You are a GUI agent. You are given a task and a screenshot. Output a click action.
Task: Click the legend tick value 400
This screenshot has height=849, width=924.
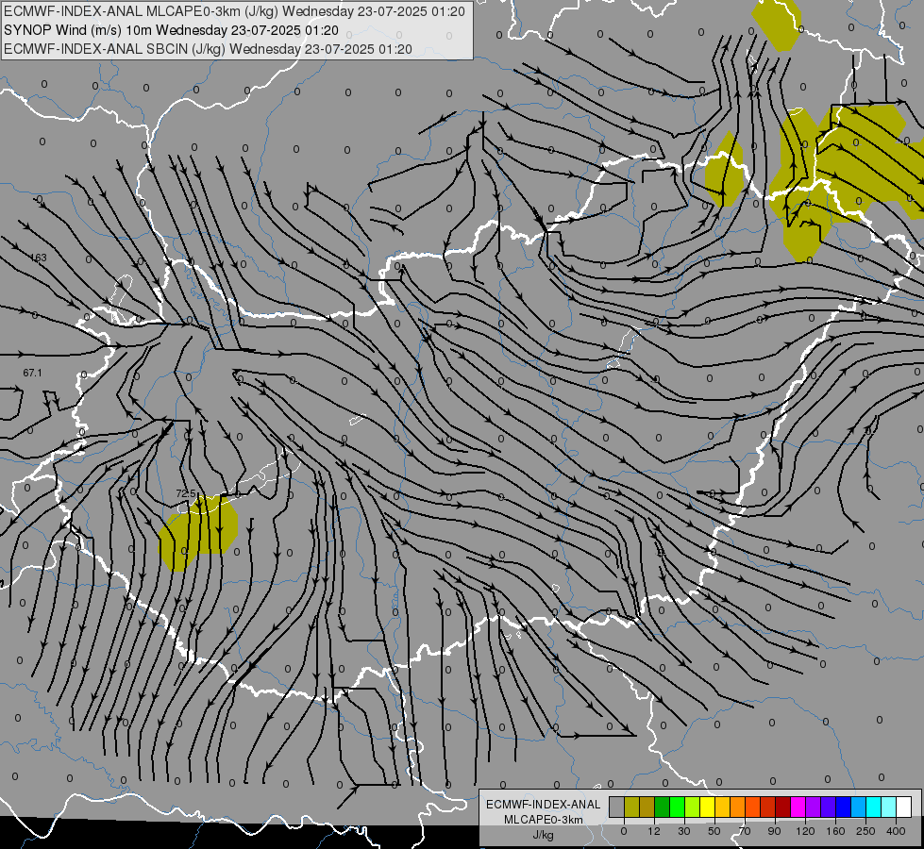[896, 831]
